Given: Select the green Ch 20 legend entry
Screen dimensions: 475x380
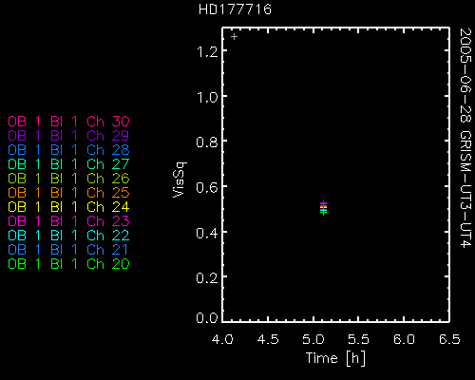Looking at the screenshot, I should pyautogui.click(x=68, y=264).
